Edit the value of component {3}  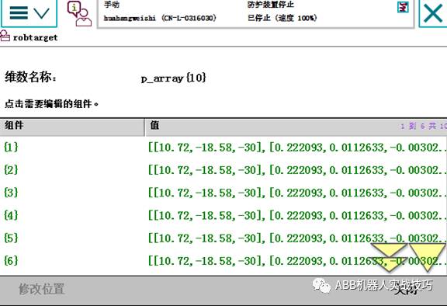pos(296,193)
